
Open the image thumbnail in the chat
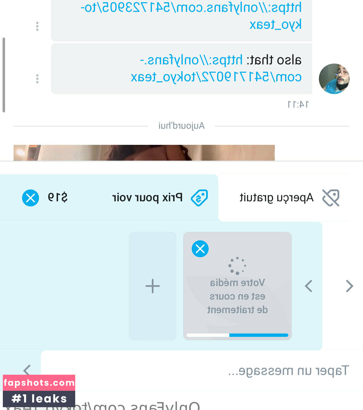(144, 153)
